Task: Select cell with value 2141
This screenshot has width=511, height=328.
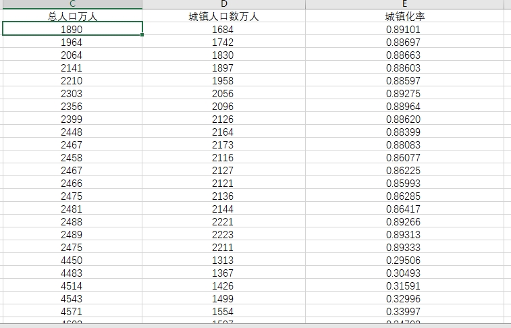Action: pos(72,67)
